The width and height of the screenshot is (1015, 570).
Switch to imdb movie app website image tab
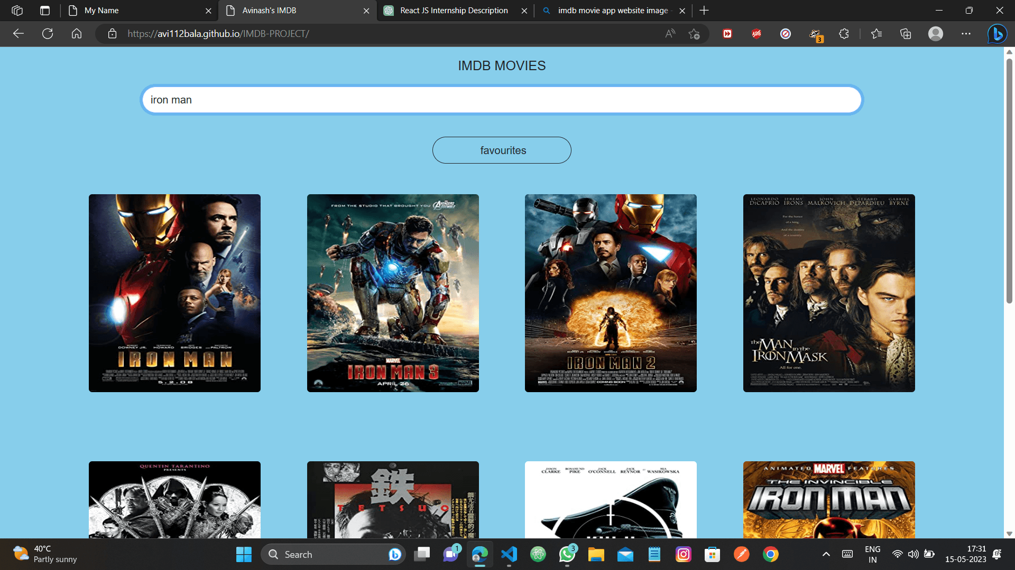click(613, 11)
